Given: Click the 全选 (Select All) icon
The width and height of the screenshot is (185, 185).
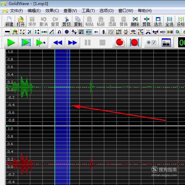Looking at the screenshot, I should pos(169,22).
